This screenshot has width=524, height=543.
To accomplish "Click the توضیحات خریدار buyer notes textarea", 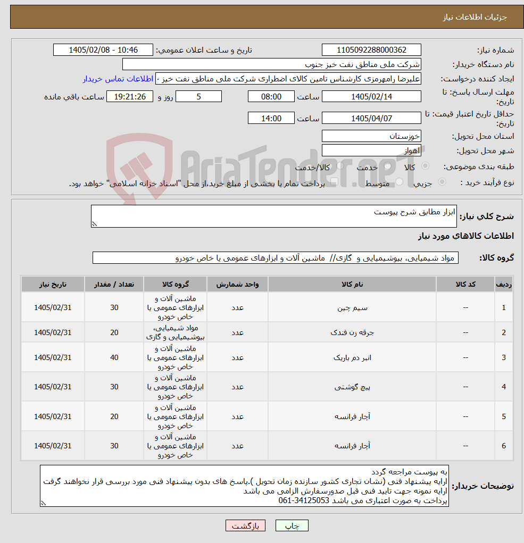I will 244,486.
